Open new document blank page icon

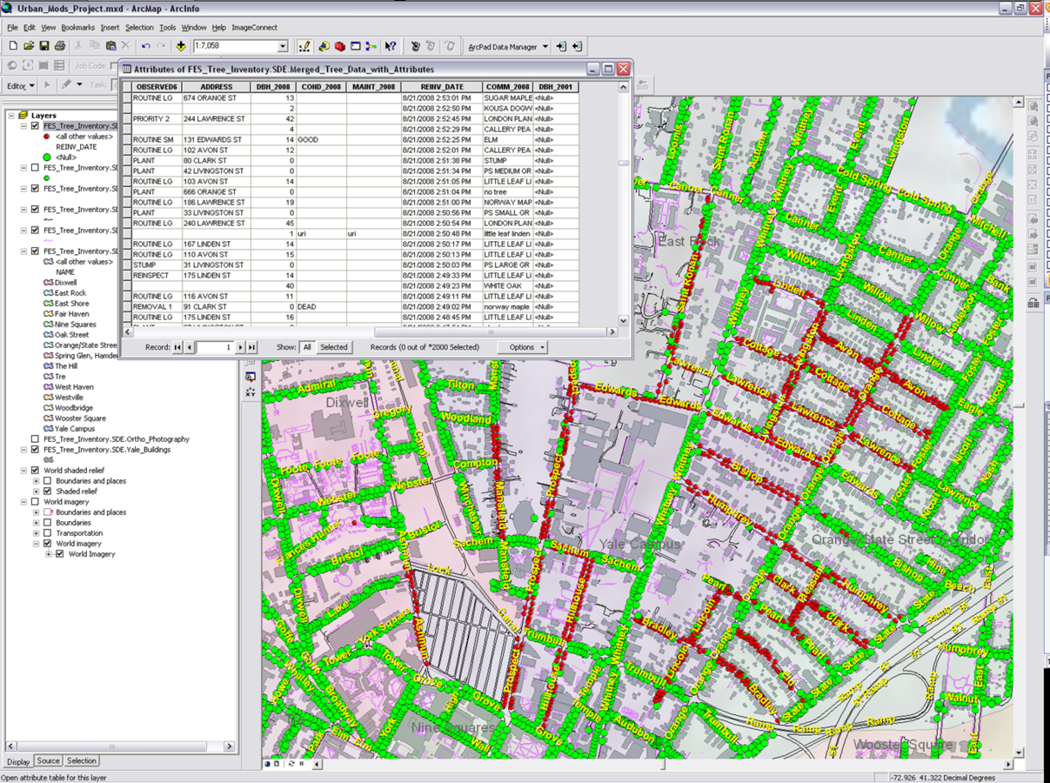13,46
